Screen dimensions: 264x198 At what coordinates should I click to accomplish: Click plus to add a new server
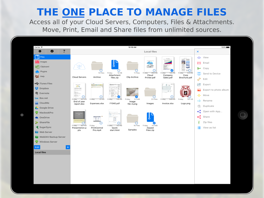click(68, 147)
